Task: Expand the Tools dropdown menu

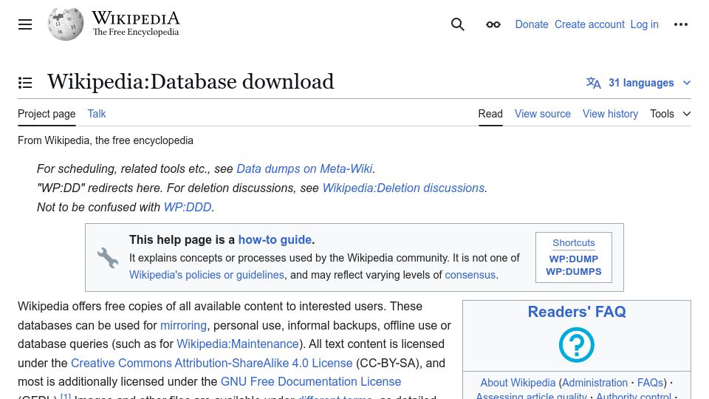Action: (671, 114)
